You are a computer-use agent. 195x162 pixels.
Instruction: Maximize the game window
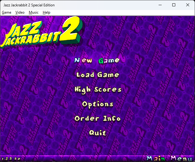174,5
